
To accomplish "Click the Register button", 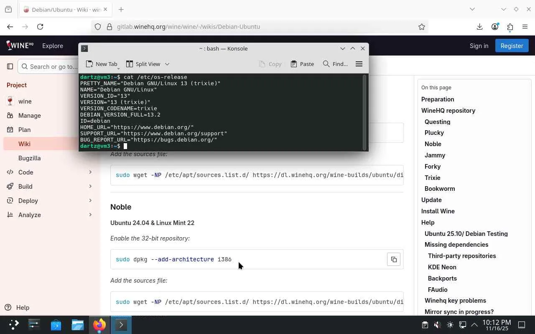I will [512, 46].
